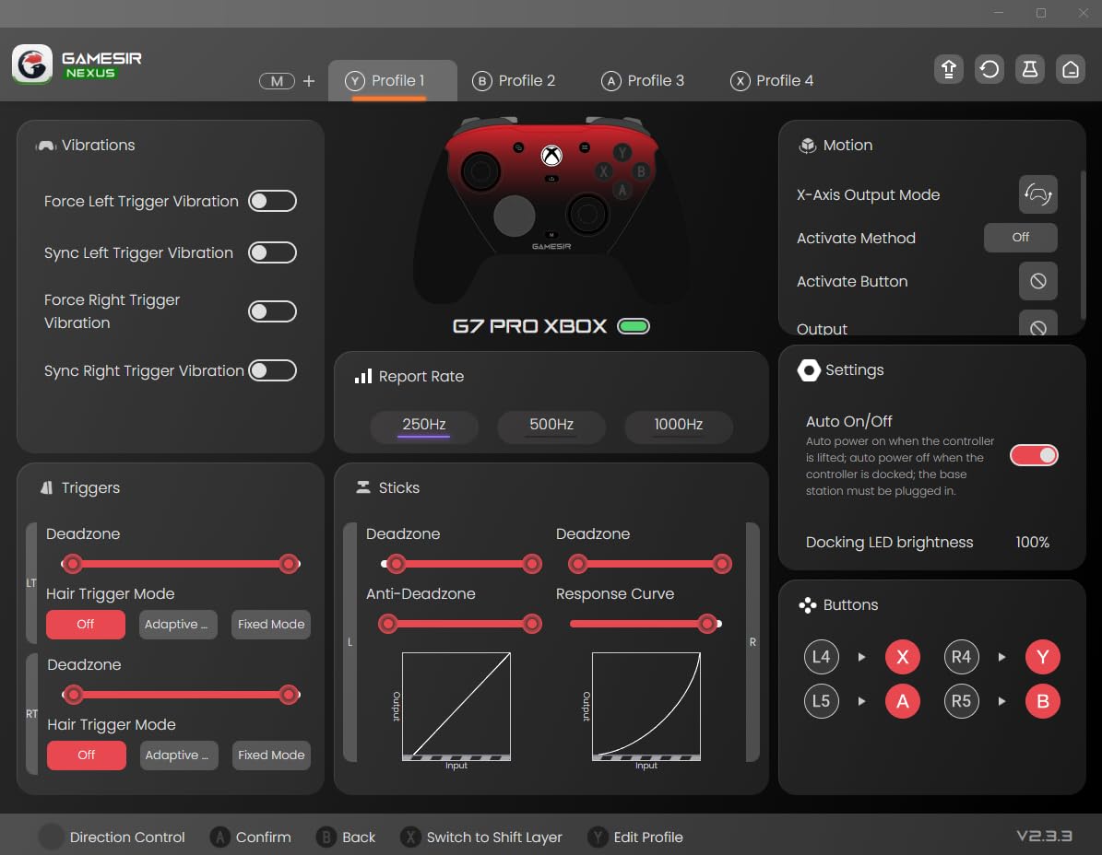Open the Activate Method Off selector
The height and width of the screenshot is (855, 1102).
[1020, 238]
